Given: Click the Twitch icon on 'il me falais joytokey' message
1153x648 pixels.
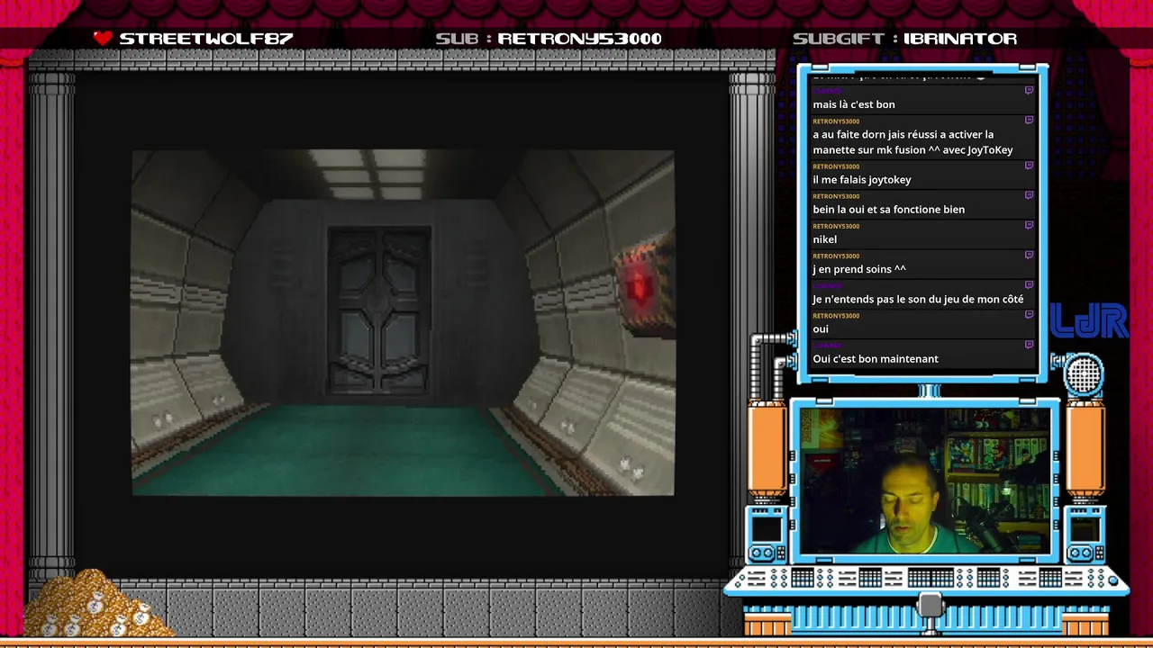Looking at the screenshot, I should tap(1029, 166).
